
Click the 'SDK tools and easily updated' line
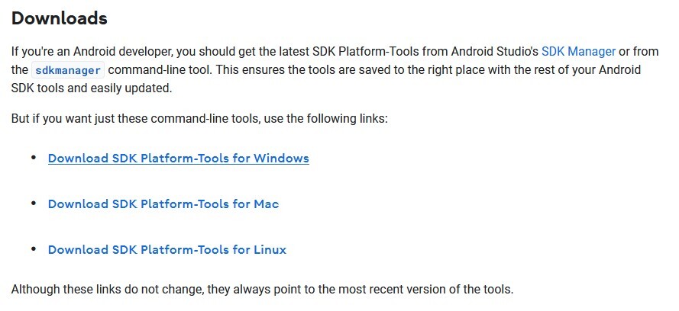pyautogui.click(x=92, y=88)
